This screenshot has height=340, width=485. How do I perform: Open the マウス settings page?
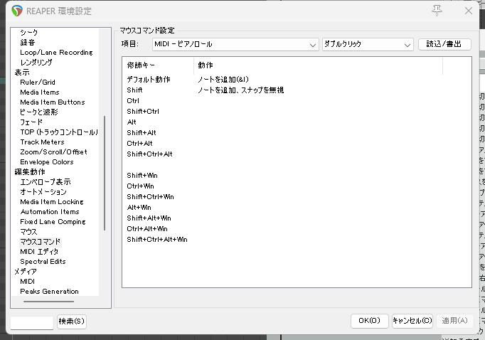[x=28, y=232]
